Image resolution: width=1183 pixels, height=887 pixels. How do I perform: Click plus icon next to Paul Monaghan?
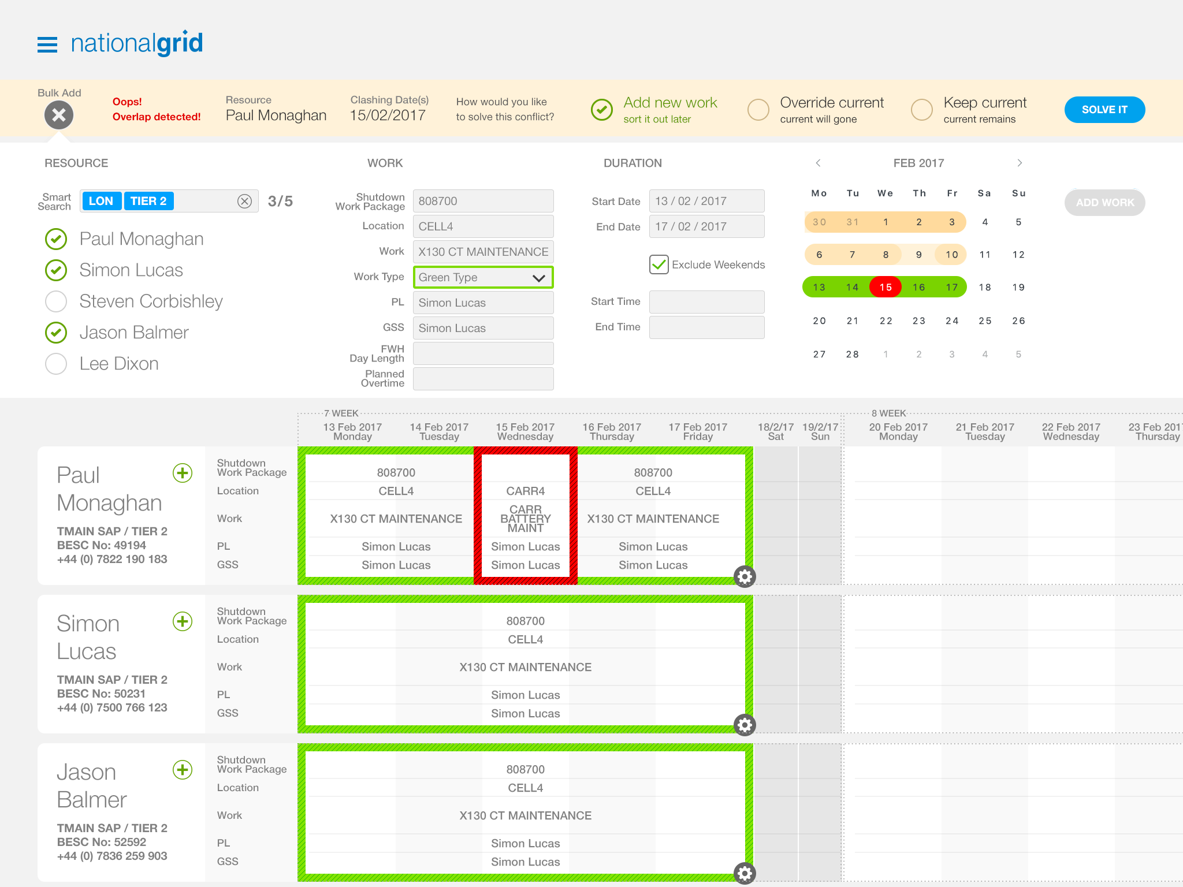[x=183, y=473]
